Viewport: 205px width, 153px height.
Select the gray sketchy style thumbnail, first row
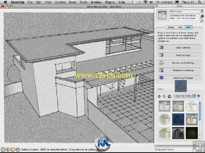[165, 106]
